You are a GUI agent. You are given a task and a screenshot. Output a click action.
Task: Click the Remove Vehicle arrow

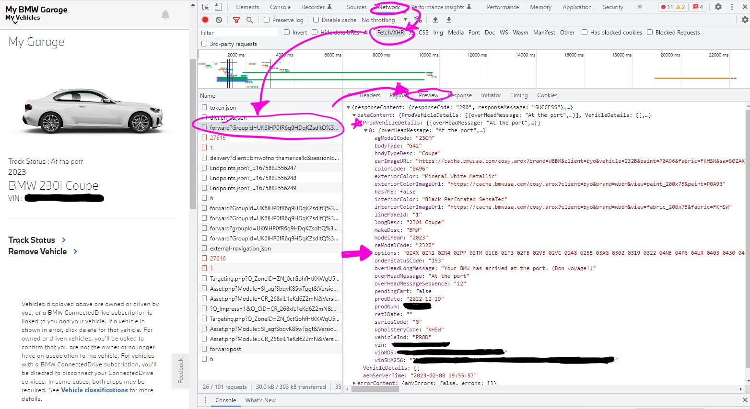point(75,251)
